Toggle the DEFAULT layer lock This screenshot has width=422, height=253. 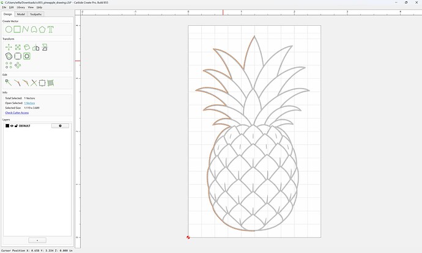point(16,126)
